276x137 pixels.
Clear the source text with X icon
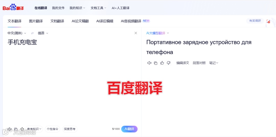point(136,33)
